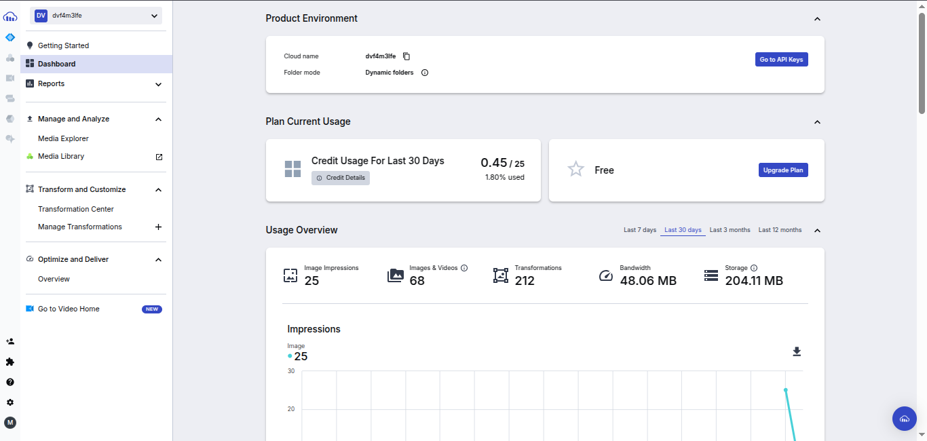Screen dimensions: 927x441
Task: Collapse the Product Environment panel
Action: point(817,19)
